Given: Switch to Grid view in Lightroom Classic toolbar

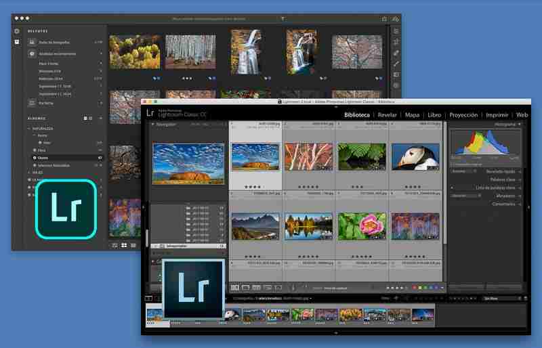Looking at the screenshot, I should [235, 288].
